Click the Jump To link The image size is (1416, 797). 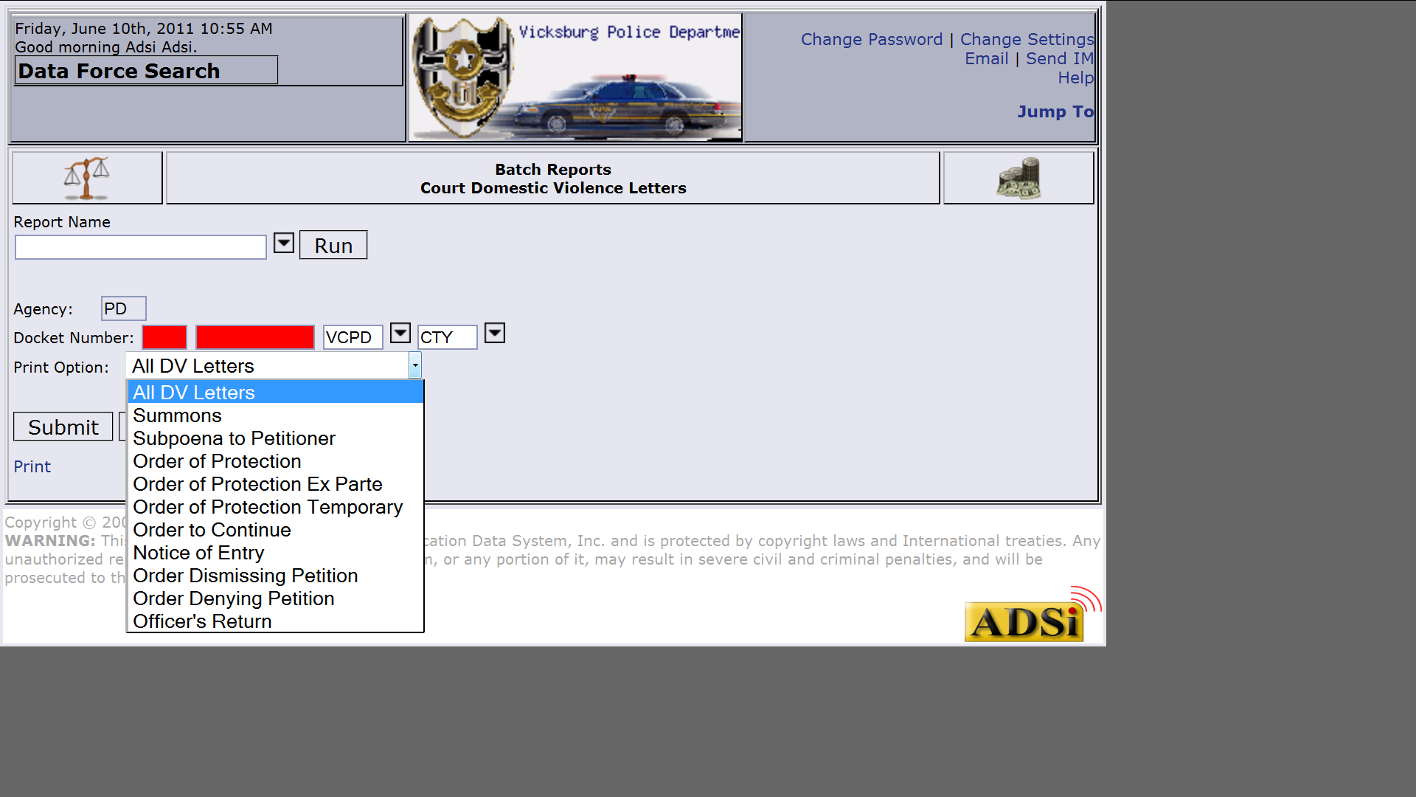pyautogui.click(x=1055, y=111)
